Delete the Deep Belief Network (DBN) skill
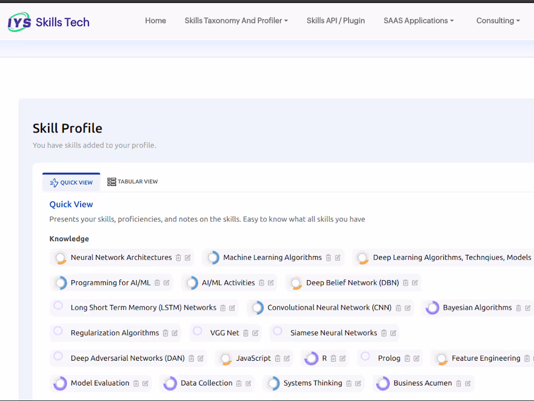Image resolution: width=534 pixels, height=401 pixels. [x=406, y=283]
